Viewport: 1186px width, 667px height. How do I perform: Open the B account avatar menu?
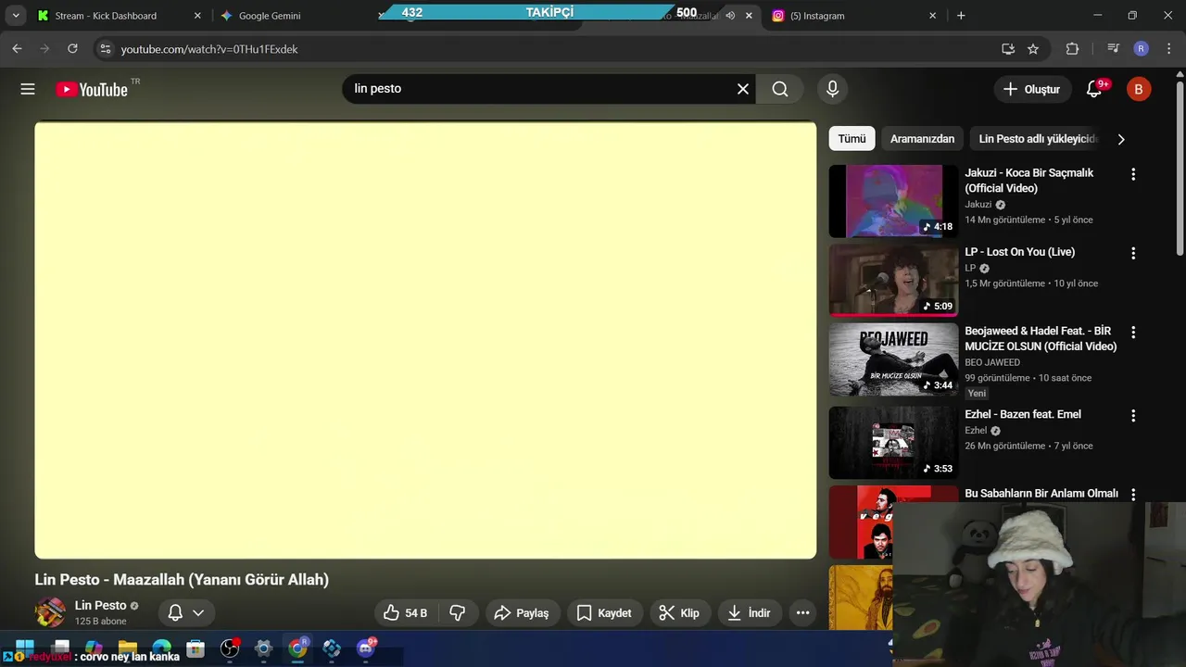pos(1139,89)
